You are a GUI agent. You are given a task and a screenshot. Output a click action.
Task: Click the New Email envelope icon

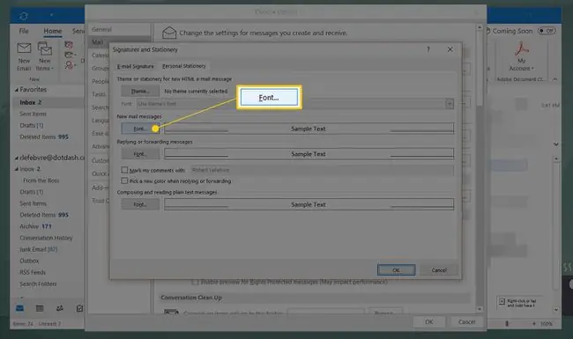coord(24,48)
